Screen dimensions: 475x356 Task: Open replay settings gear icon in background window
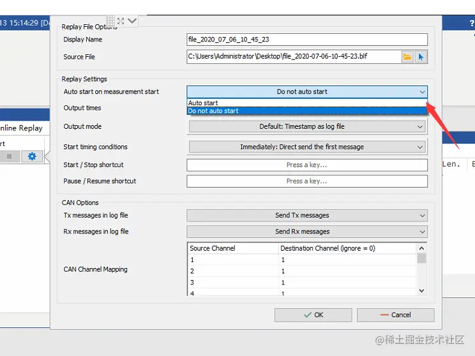pyautogui.click(x=32, y=156)
